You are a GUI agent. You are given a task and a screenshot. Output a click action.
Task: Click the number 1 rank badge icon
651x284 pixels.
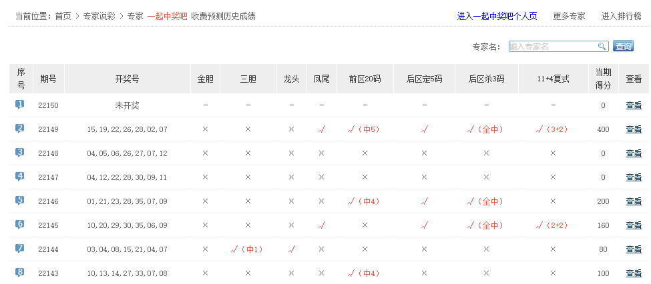coord(20,105)
